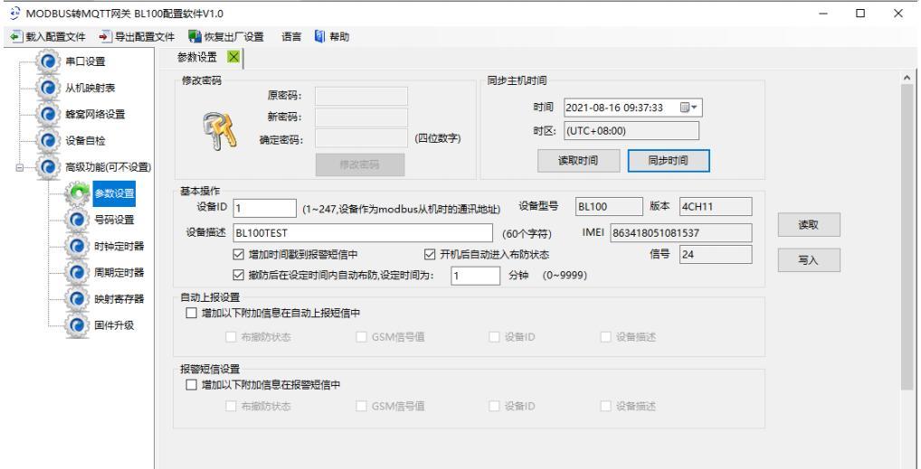The height and width of the screenshot is (469, 921).
Task: Toggle 开机后自动进入布防状态 checkbox
Action: click(x=429, y=255)
